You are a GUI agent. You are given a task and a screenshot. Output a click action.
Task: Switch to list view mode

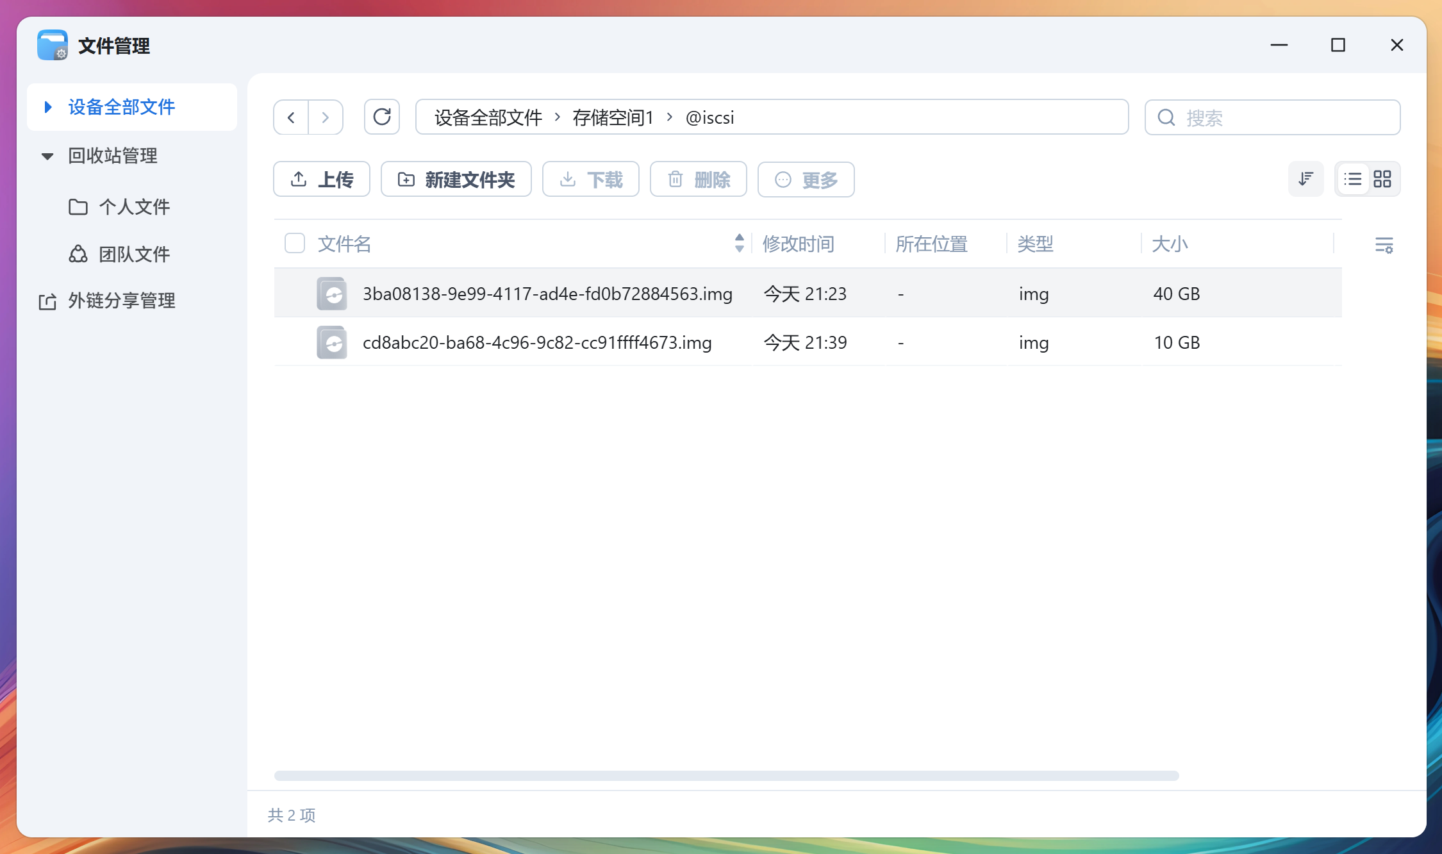(x=1352, y=179)
